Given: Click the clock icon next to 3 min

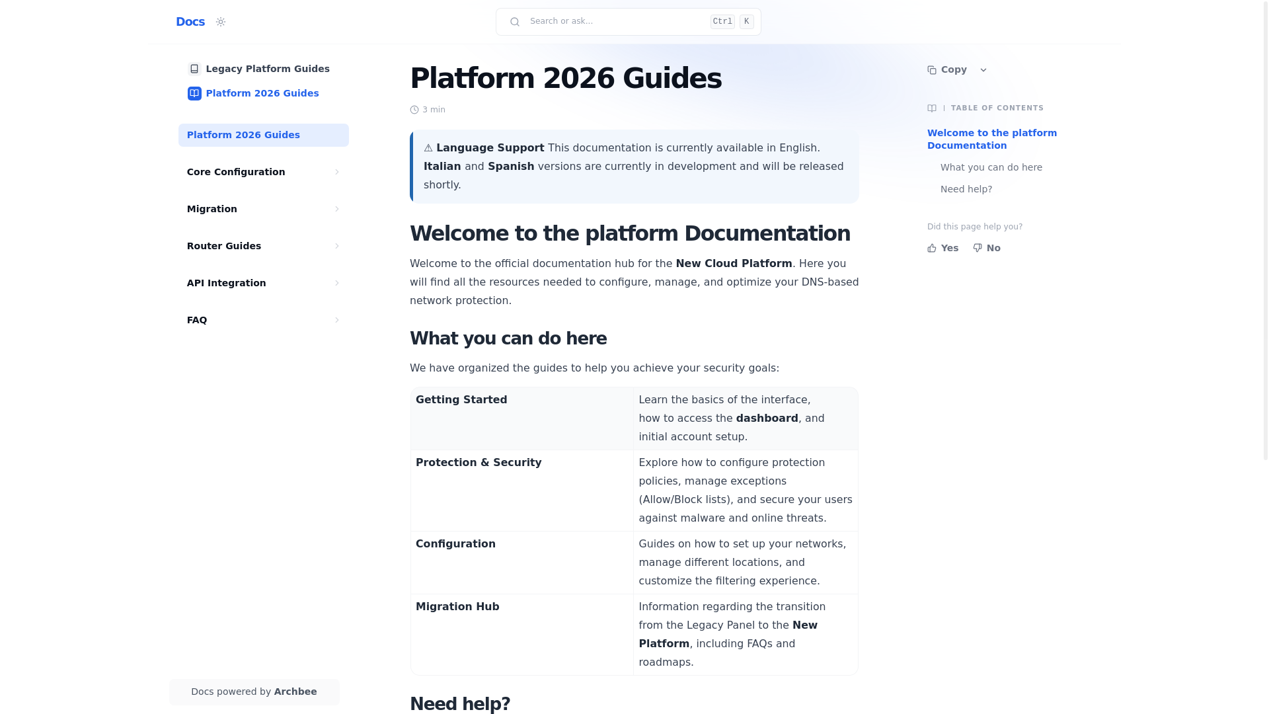Looking at the screenshot, I should (414, 110).
